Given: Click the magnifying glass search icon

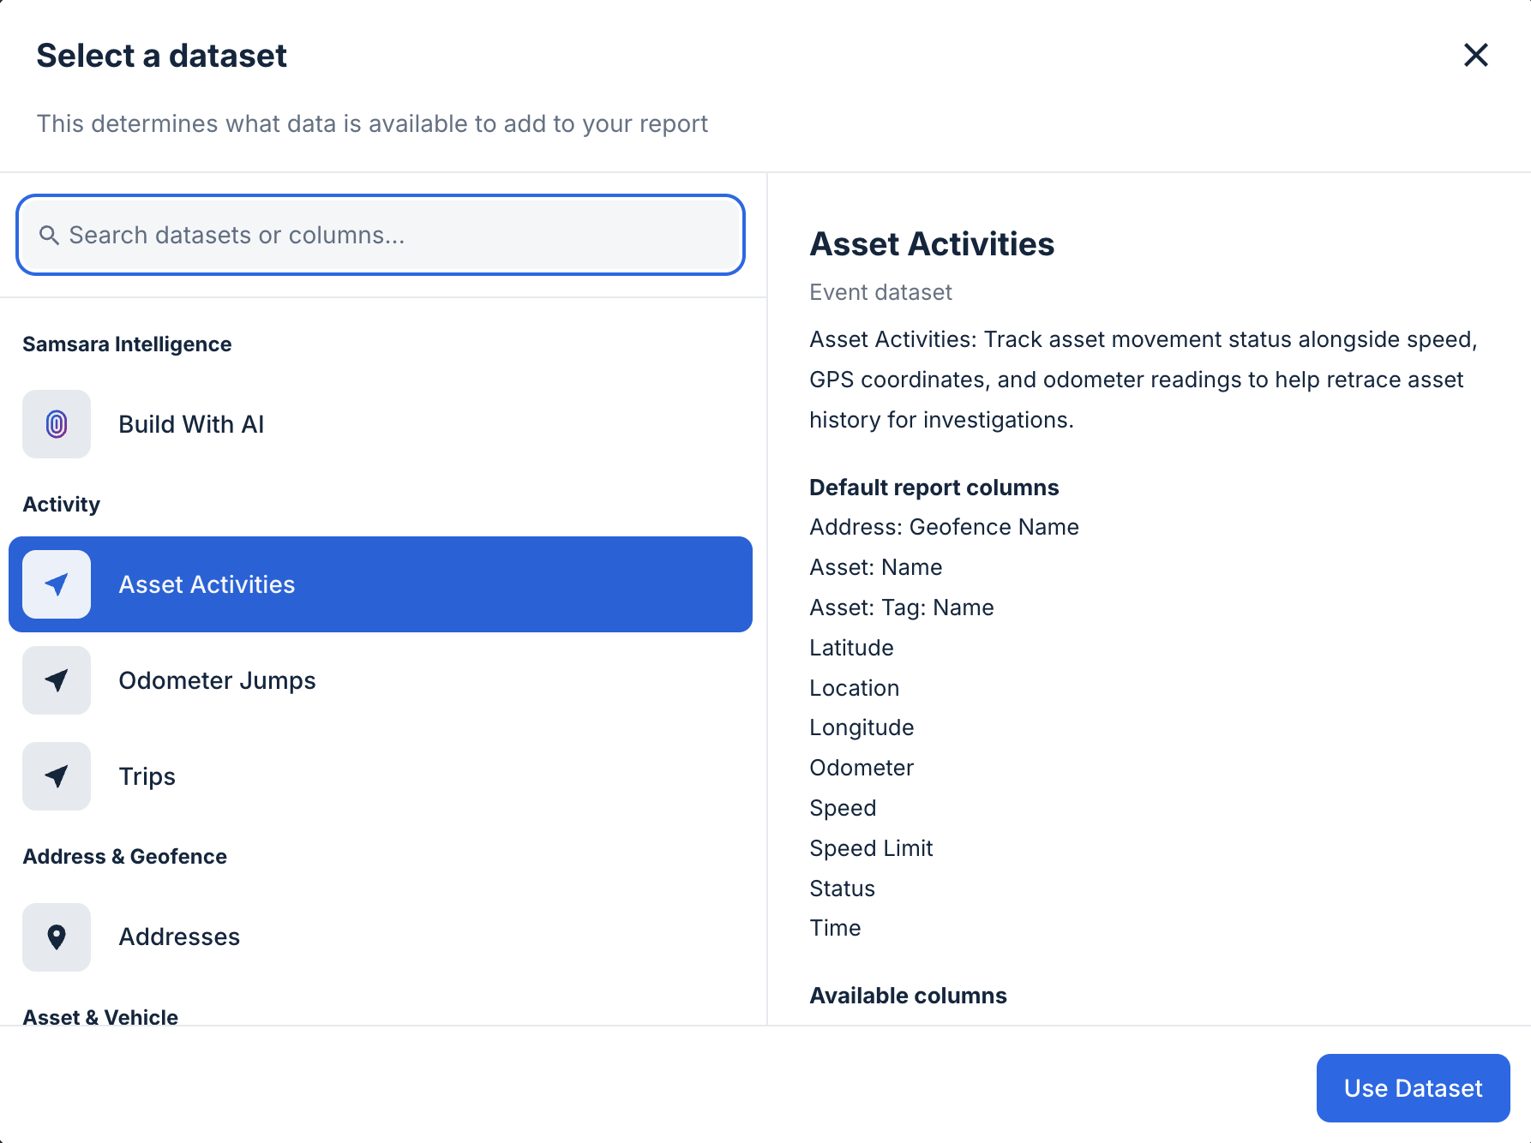Looking at the screenshot, I should (49, 234).
